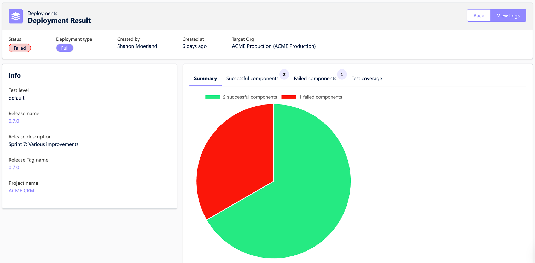Toggle the red failed components legend swatch
Viewport: 535px width, 263px height.
[289, 97]
